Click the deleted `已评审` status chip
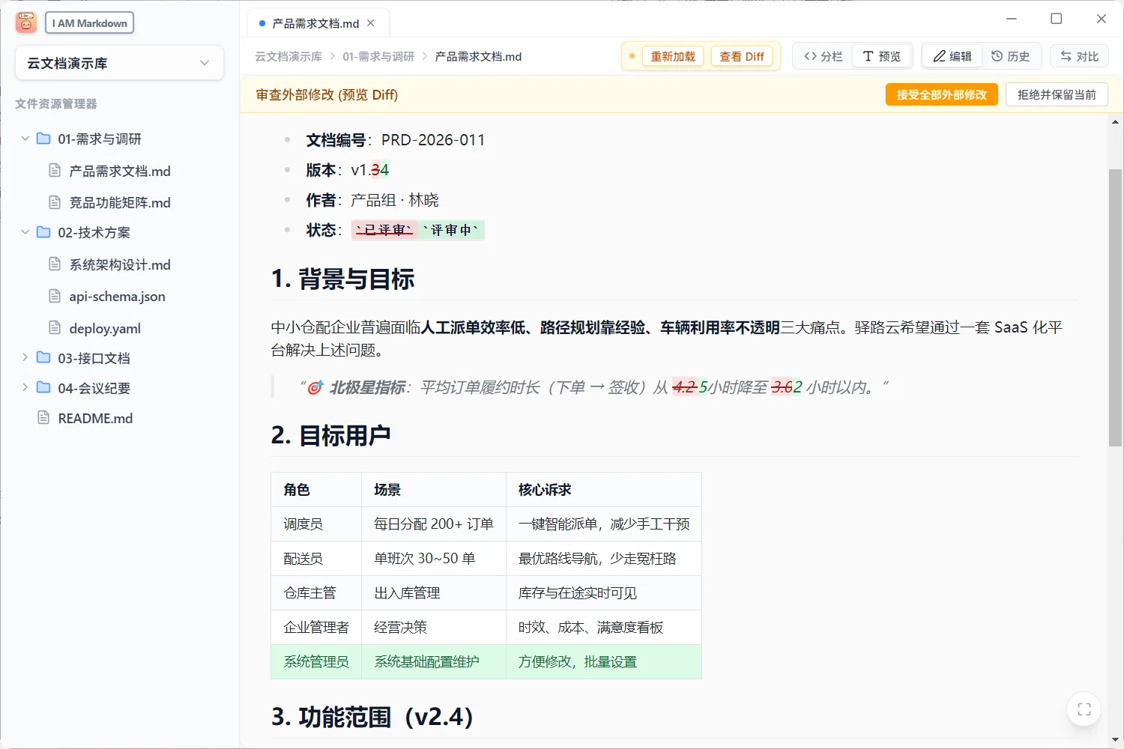The width and height of the screenshot is (1124, 749). tap(384, 230)
